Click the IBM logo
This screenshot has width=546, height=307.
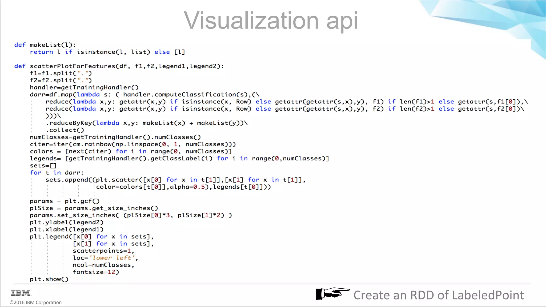tap(21, 293)
